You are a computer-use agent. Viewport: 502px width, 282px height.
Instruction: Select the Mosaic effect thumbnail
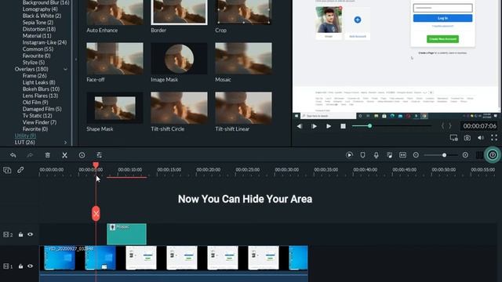tap(243, 59)
